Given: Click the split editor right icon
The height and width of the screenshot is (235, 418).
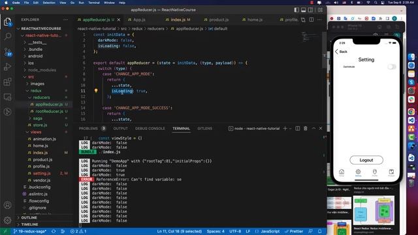Looking at the screenshot, I should (312, 20).
